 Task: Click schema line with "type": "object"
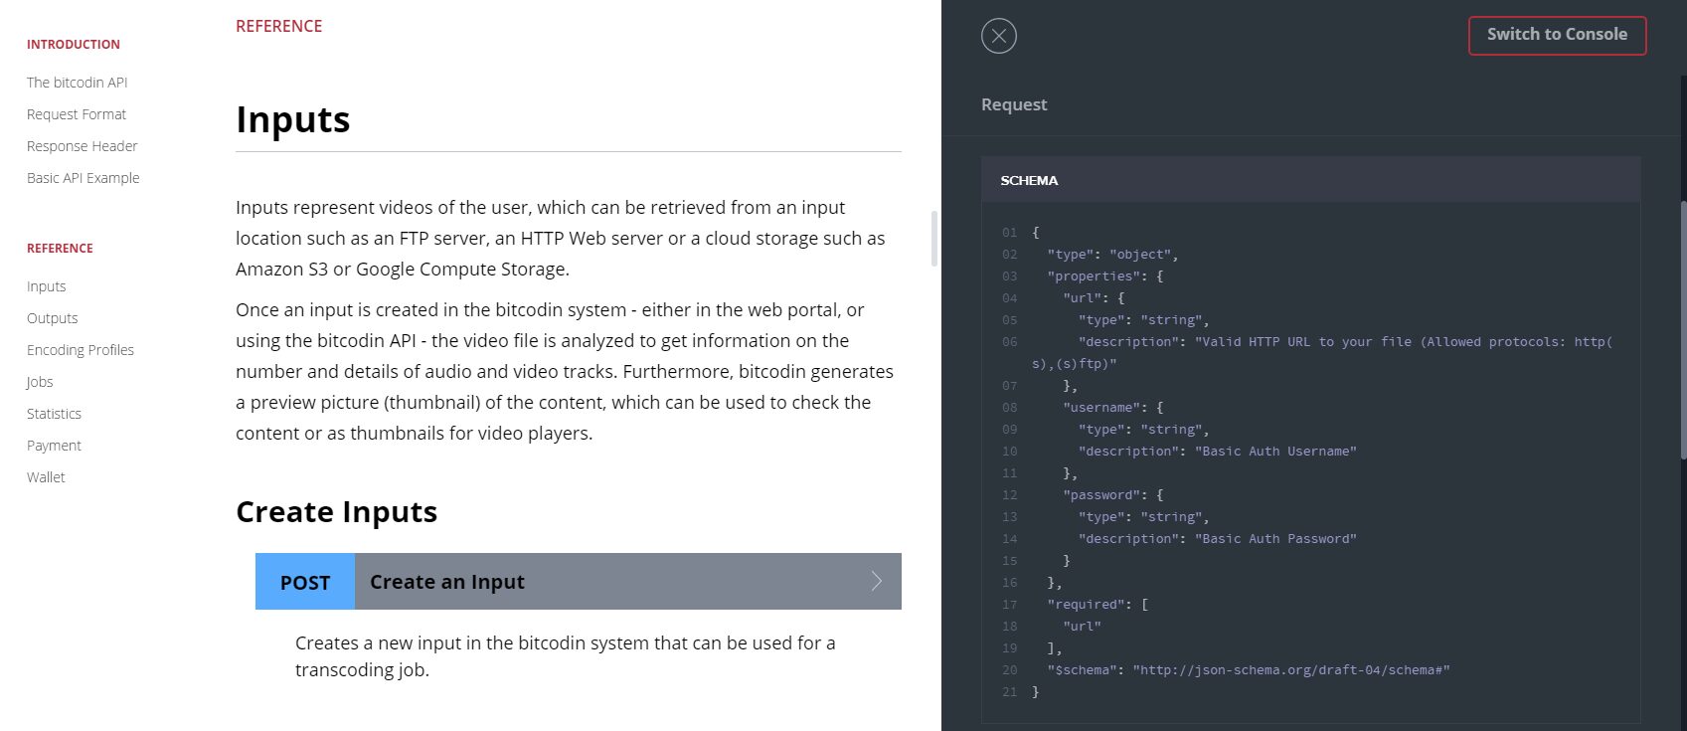(1112, 255)
